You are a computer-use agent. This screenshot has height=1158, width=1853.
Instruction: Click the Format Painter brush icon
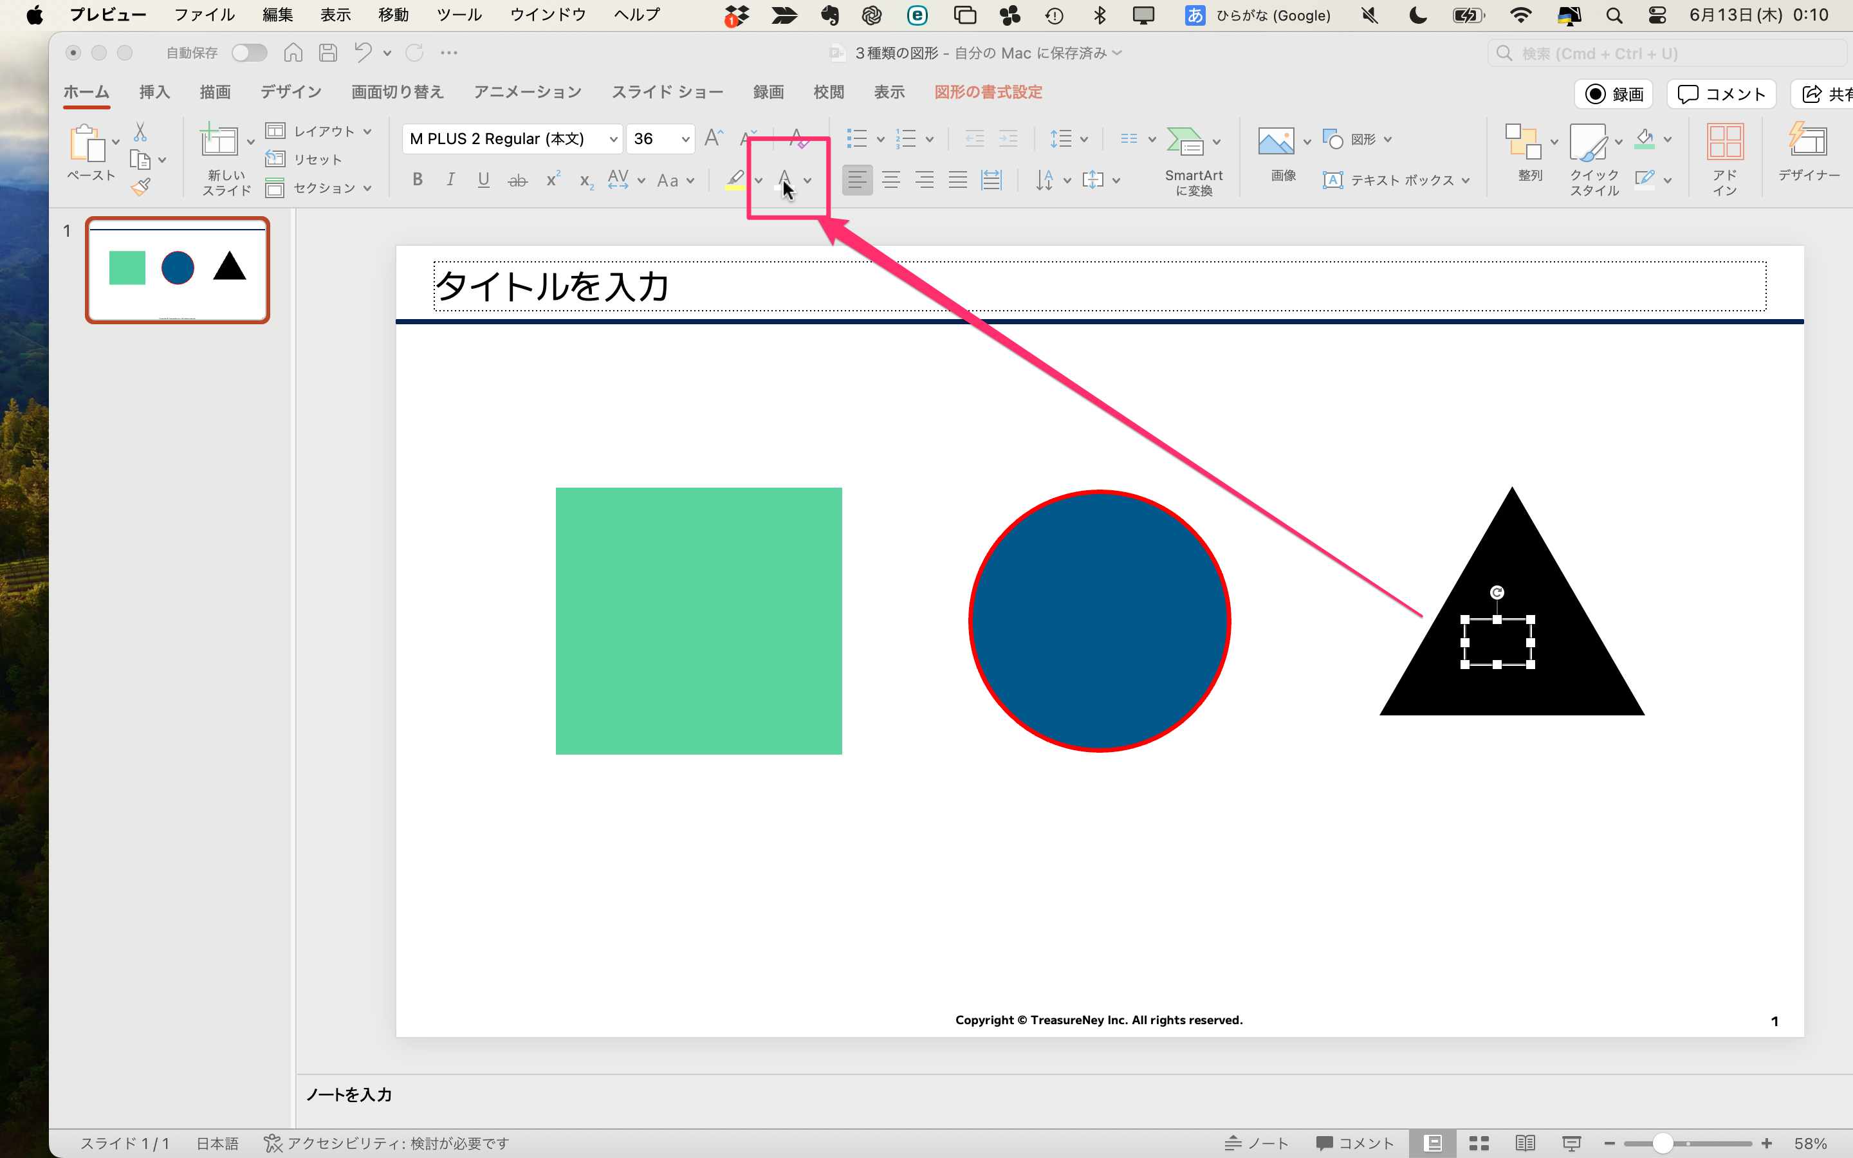coord(141,188)
